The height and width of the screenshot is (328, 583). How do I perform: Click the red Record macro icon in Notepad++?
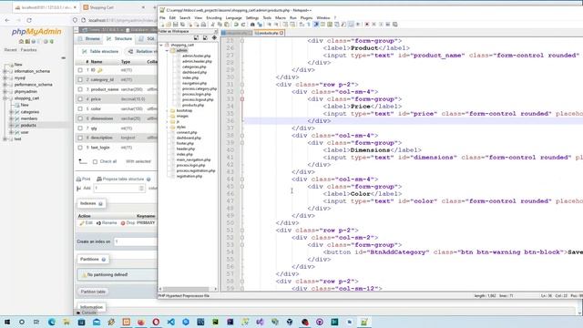click(x=366, y=25)
